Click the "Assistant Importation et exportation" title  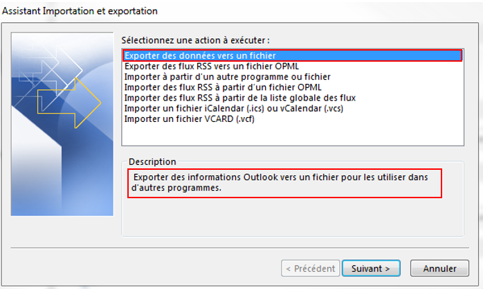[80, 11]
